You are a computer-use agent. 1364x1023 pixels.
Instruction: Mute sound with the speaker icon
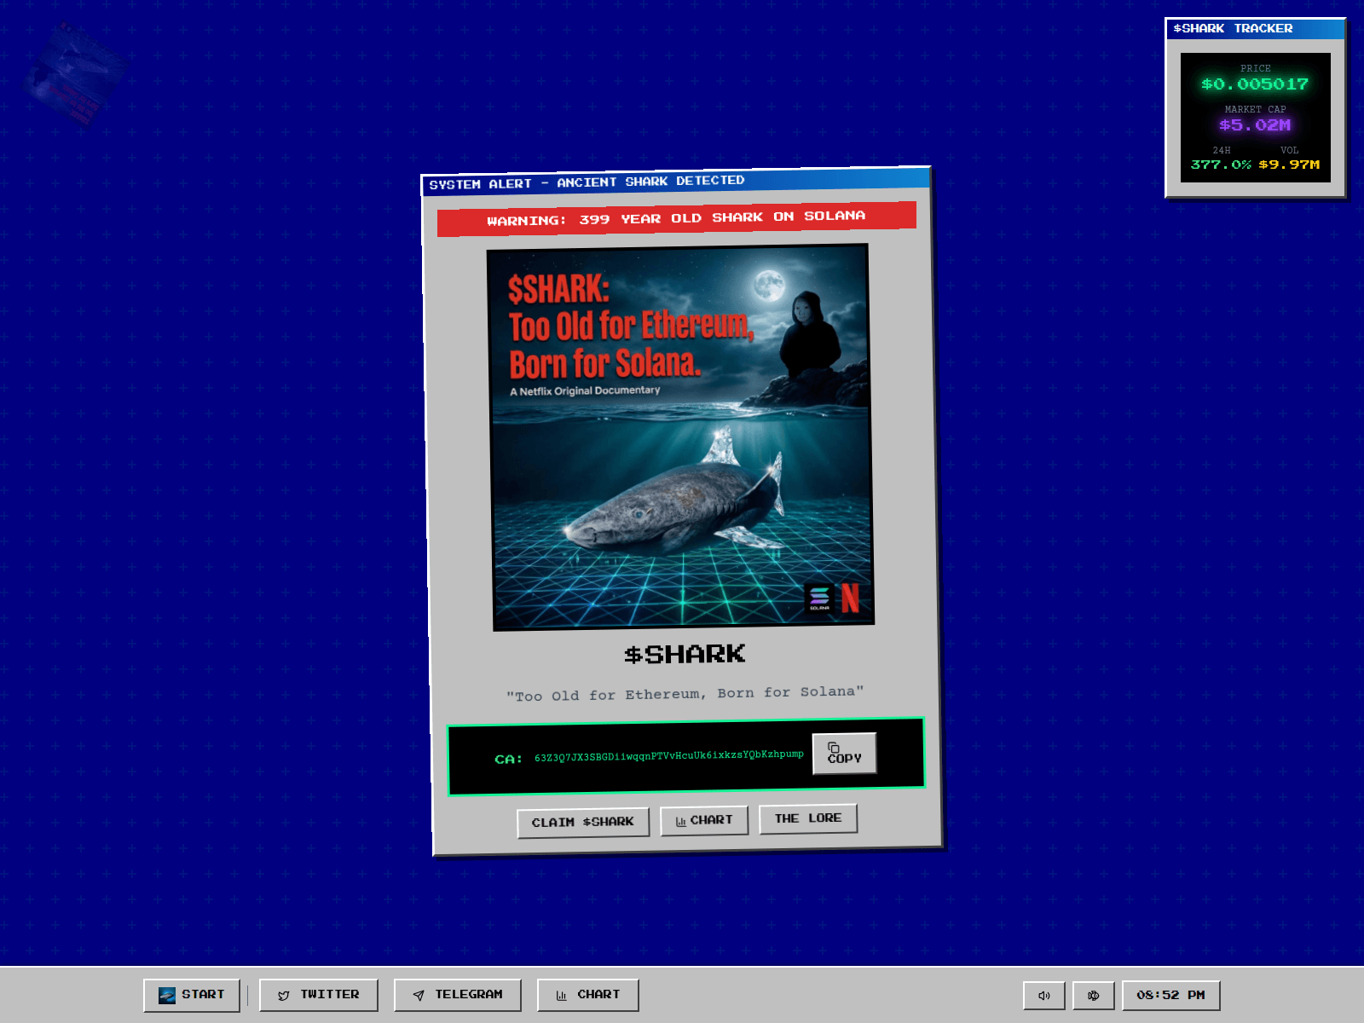pyautogui.click(x=1043, y=995)
